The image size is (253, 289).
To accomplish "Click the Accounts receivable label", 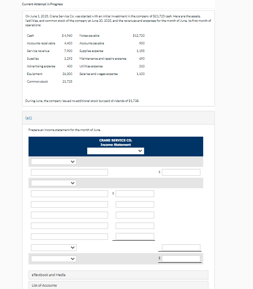I will 41,43.
